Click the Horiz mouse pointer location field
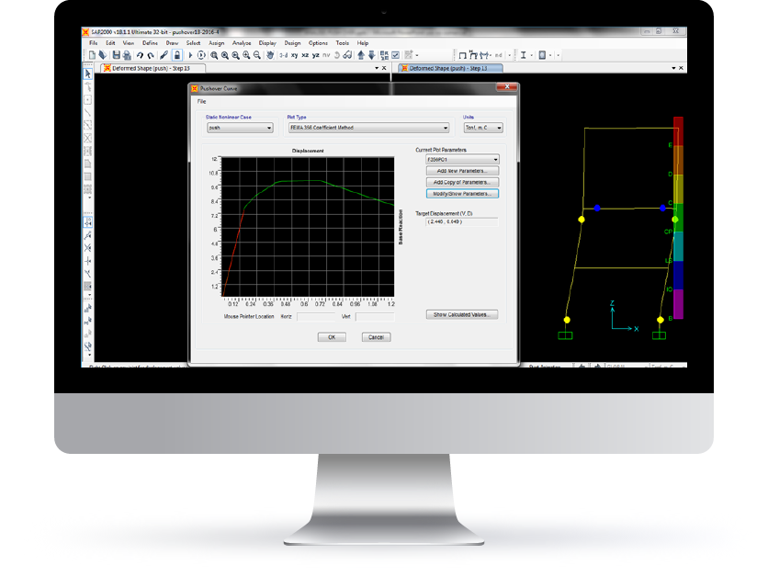The width and height of the screenshot is (768, 588). coord(316,317)
